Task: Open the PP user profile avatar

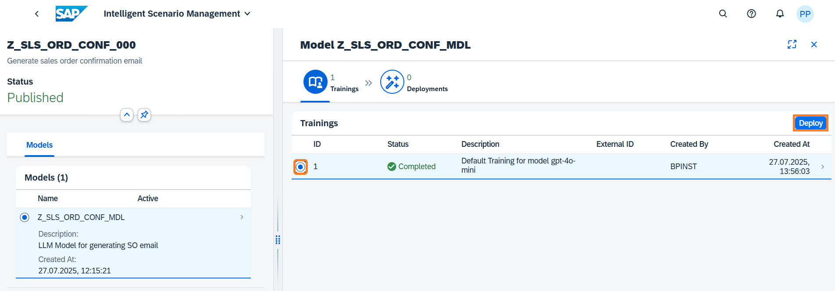Action: 805,14
